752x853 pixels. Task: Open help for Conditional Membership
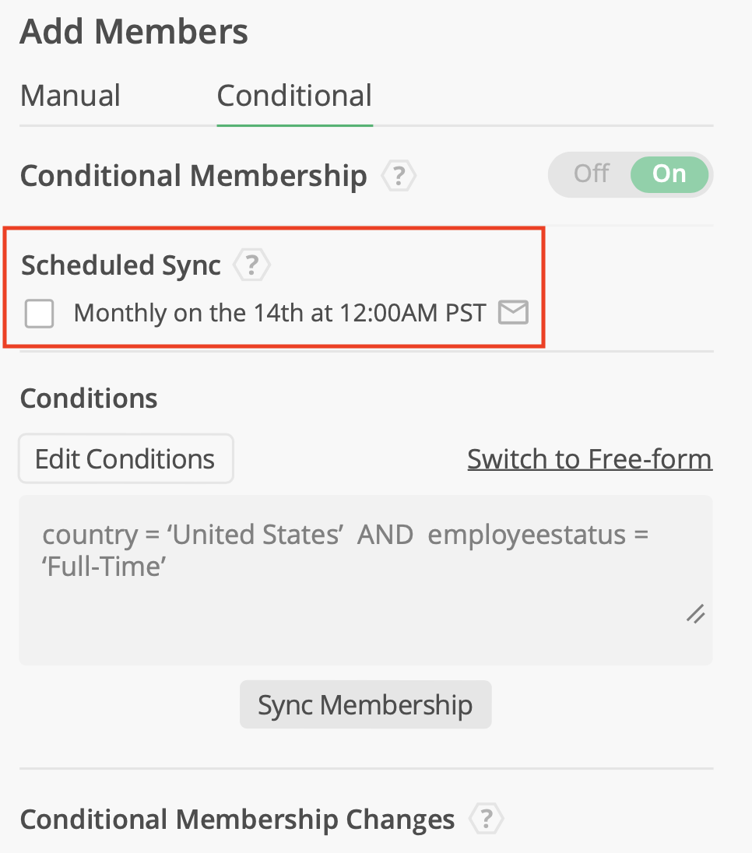(x=398, y=177)
